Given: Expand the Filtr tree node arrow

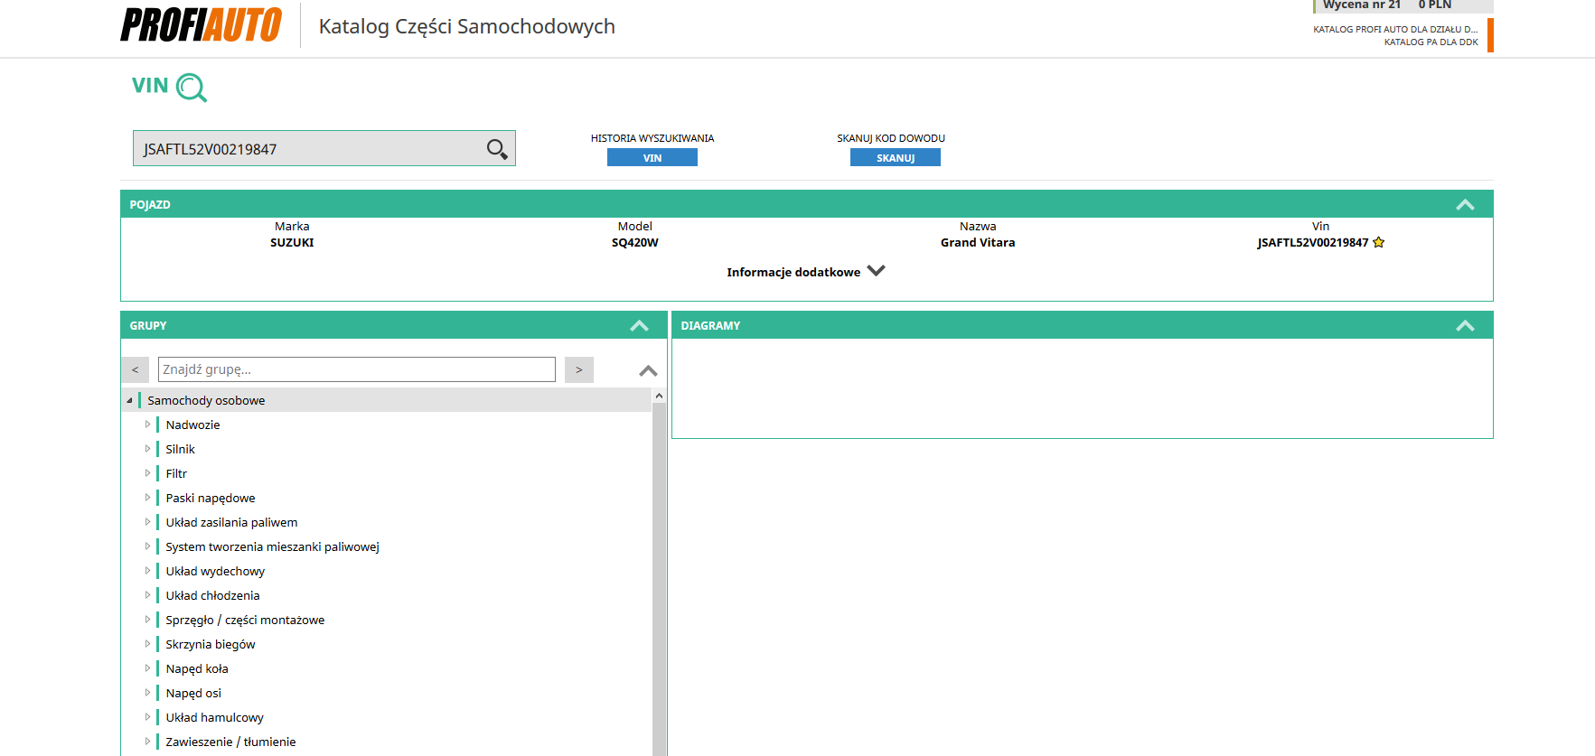Looking at the screenshot, I should (x=147, y=473).
